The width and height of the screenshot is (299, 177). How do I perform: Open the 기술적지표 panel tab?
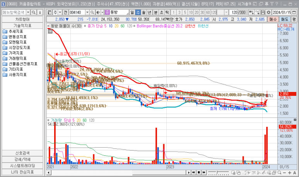[22, 26]
